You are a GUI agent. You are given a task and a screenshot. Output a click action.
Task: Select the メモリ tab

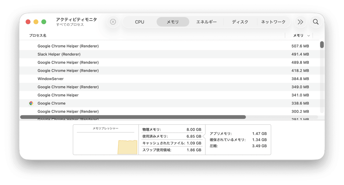(x=173, y=22)
